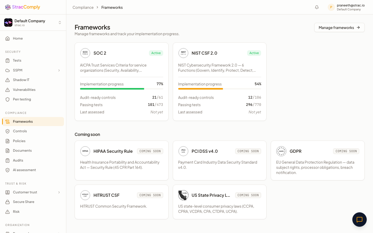Click the HITRUST CSF card title
373x233 pixels.
pyautogui.click(x=106, y=195)
